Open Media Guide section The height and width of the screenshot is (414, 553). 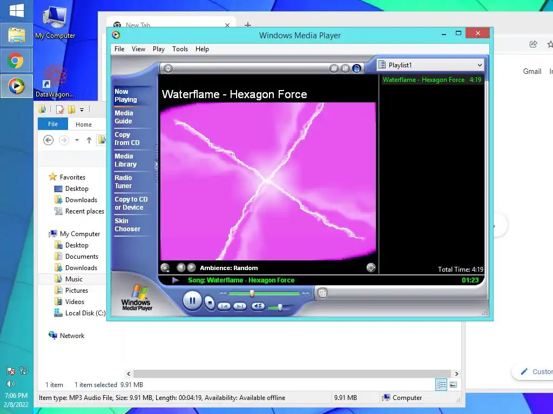pyautogui.click(x=124, y=117)
